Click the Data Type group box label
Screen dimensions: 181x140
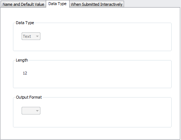point(25,23)
